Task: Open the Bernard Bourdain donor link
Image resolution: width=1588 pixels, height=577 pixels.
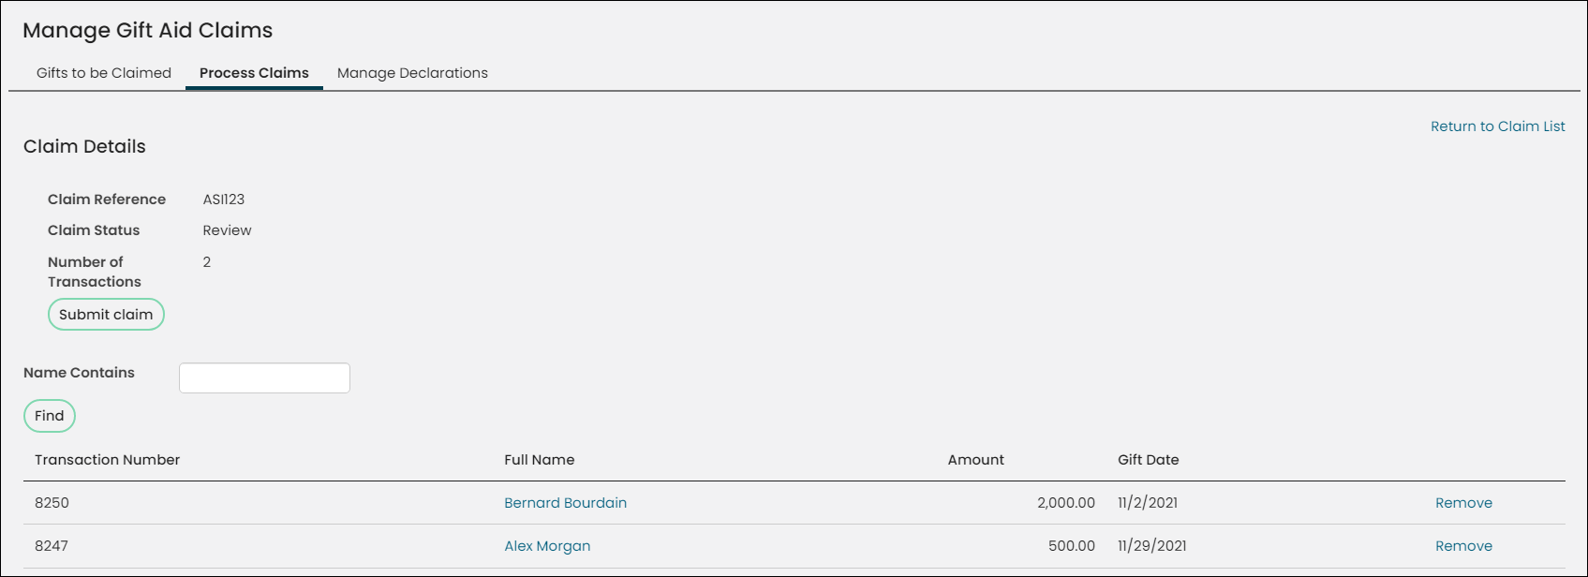Action: [565, 503]
